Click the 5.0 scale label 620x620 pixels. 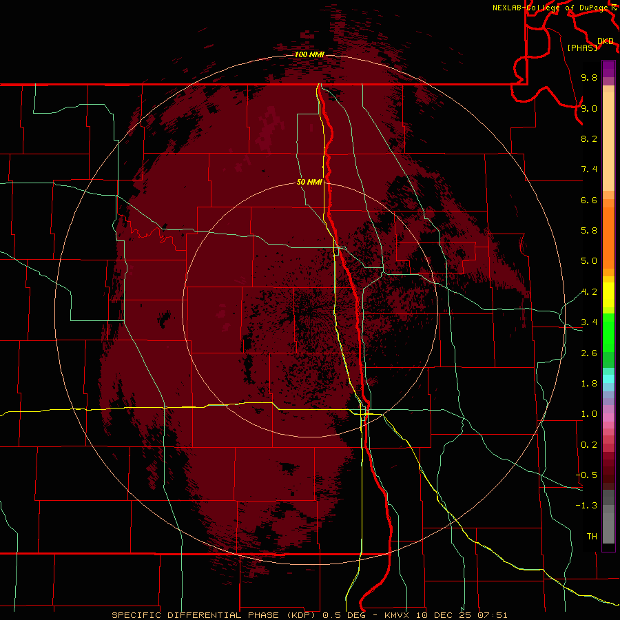tap(589, 261)
